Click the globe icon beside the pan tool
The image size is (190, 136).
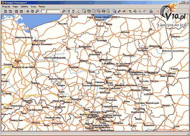(33, 11)
